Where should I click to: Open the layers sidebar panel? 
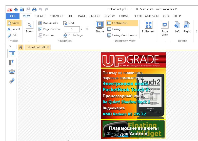(12, 72)
